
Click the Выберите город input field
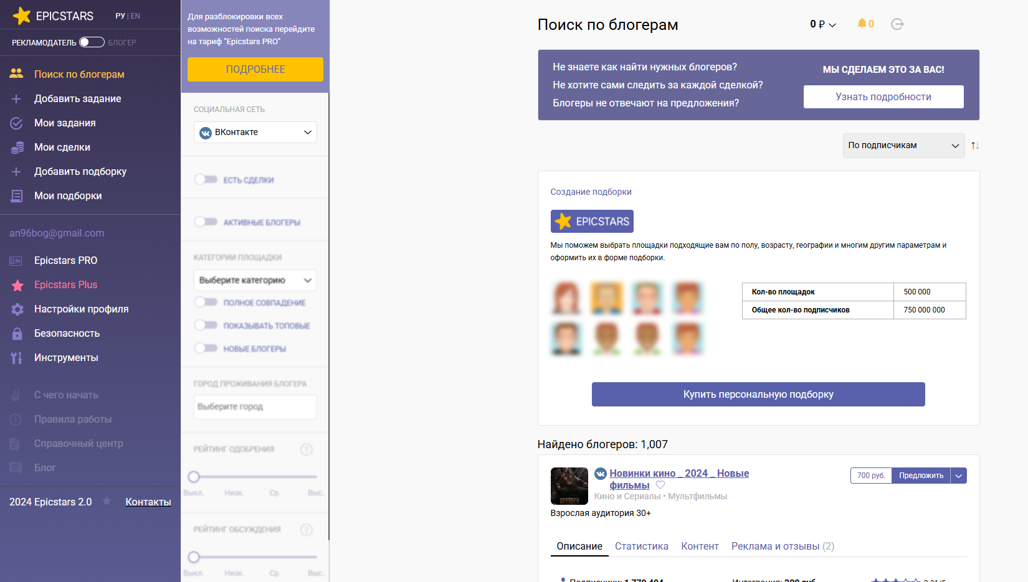pos(255,406)
